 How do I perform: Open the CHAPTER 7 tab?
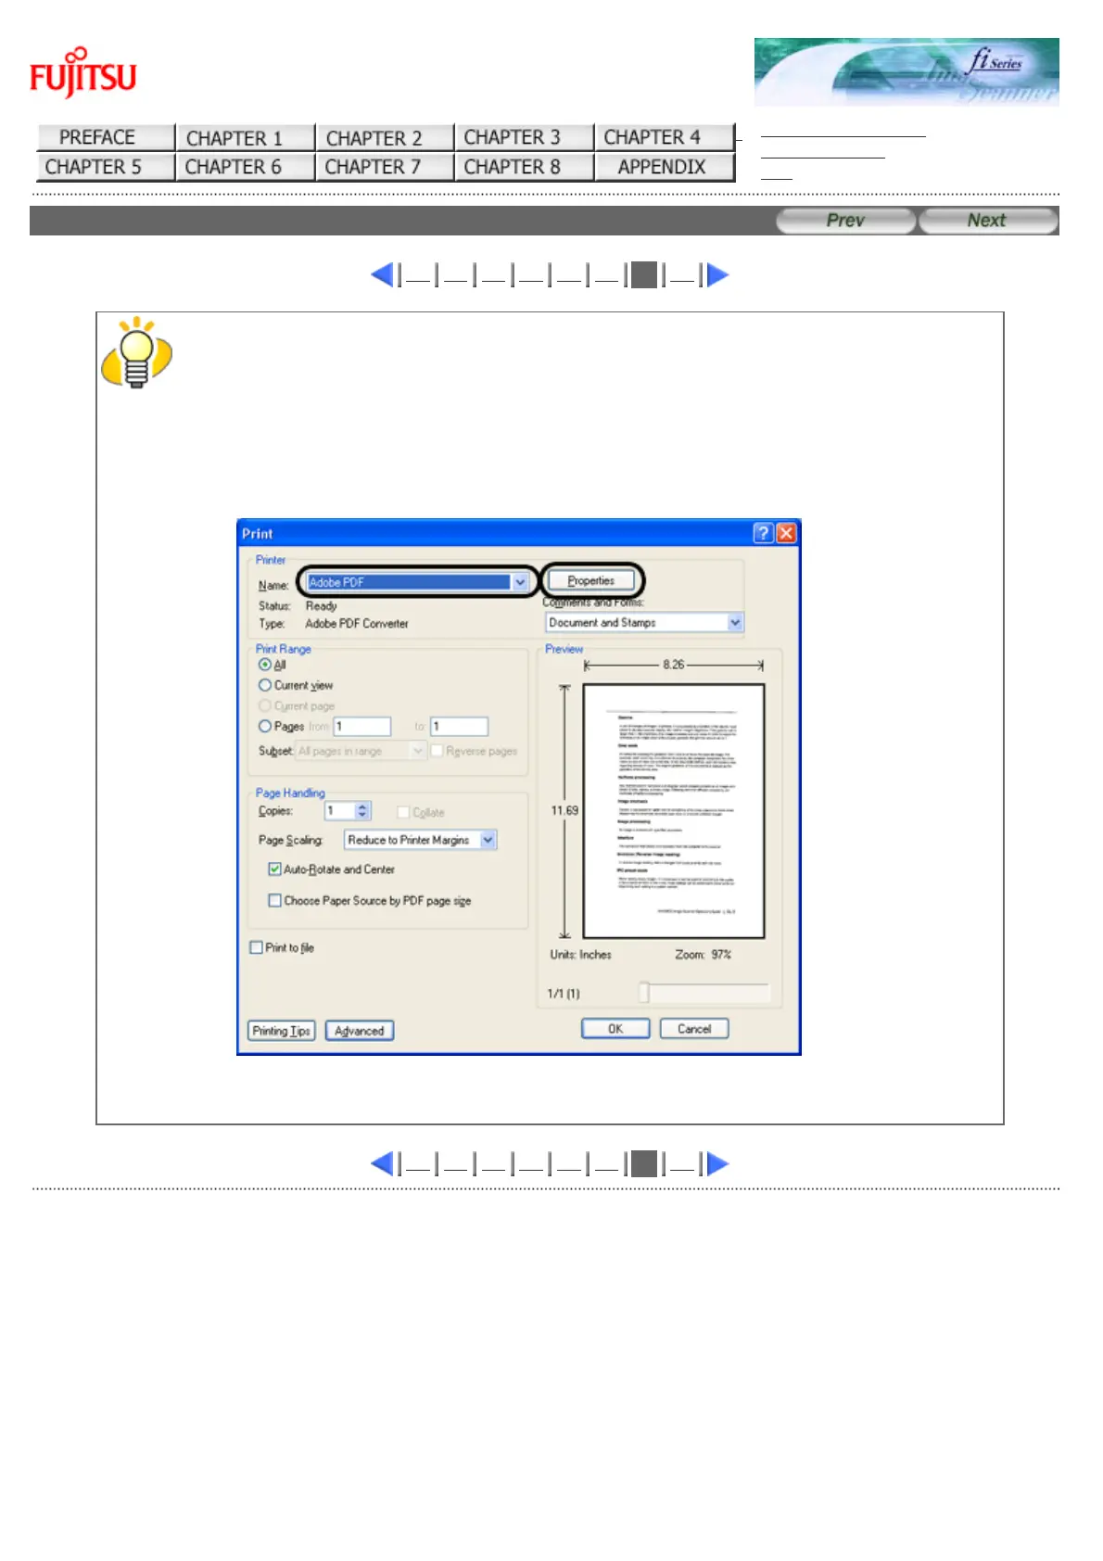[385, 167]
